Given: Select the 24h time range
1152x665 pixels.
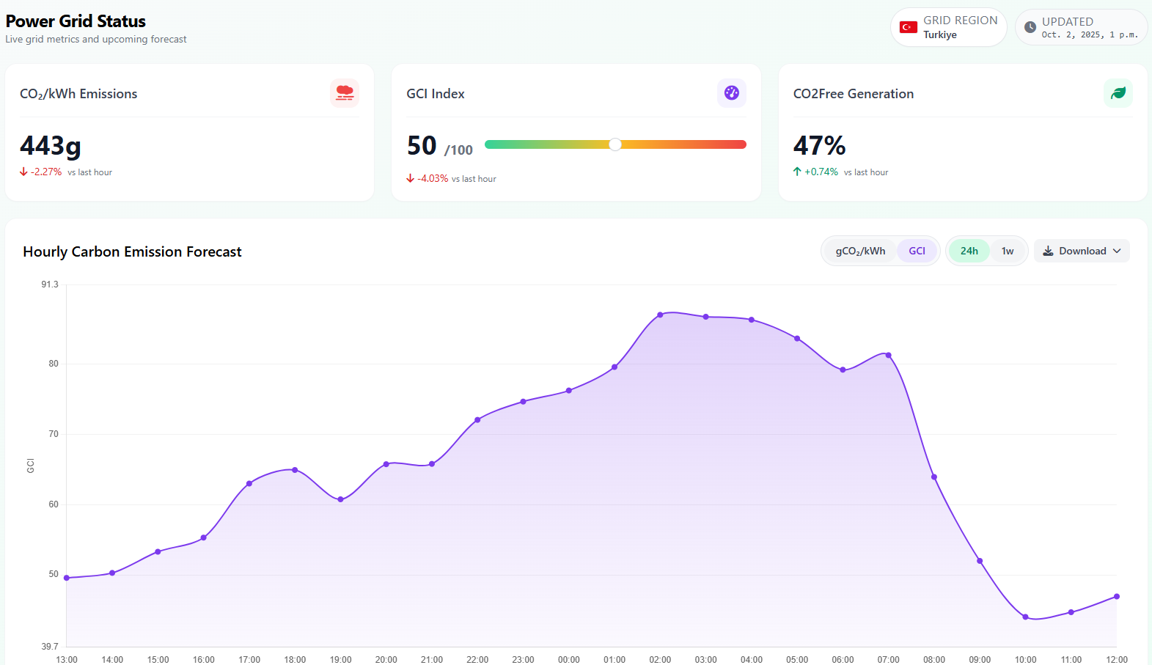Looking at the screenshot, I should click(x=969, y=251).
